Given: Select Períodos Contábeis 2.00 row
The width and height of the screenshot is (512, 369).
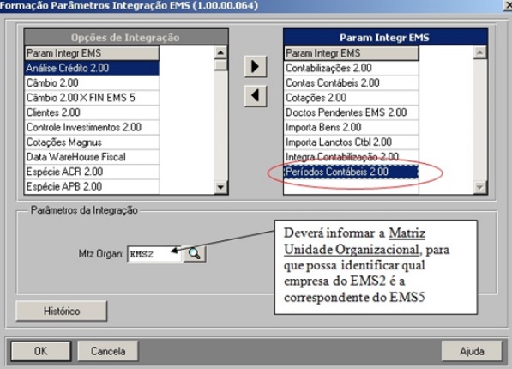Looking at the screenshot, I should tap(352, 172).
